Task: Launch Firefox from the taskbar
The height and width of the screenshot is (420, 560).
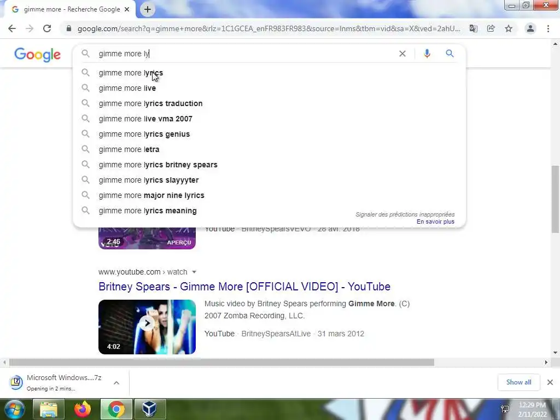Action: click(83, 409)
